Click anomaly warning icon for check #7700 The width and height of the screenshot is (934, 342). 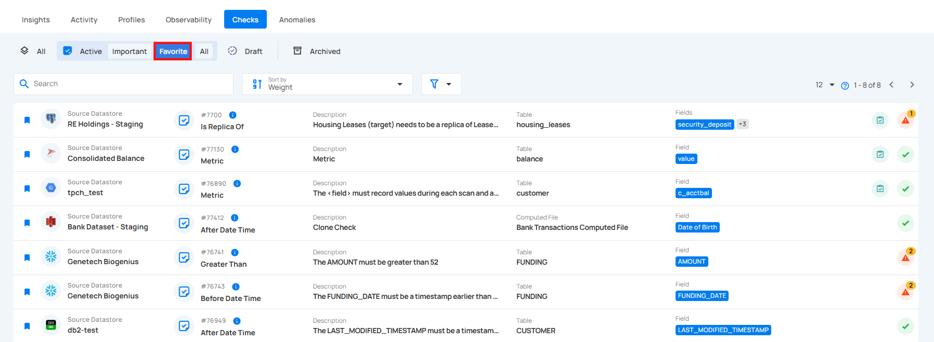point(905,120)
